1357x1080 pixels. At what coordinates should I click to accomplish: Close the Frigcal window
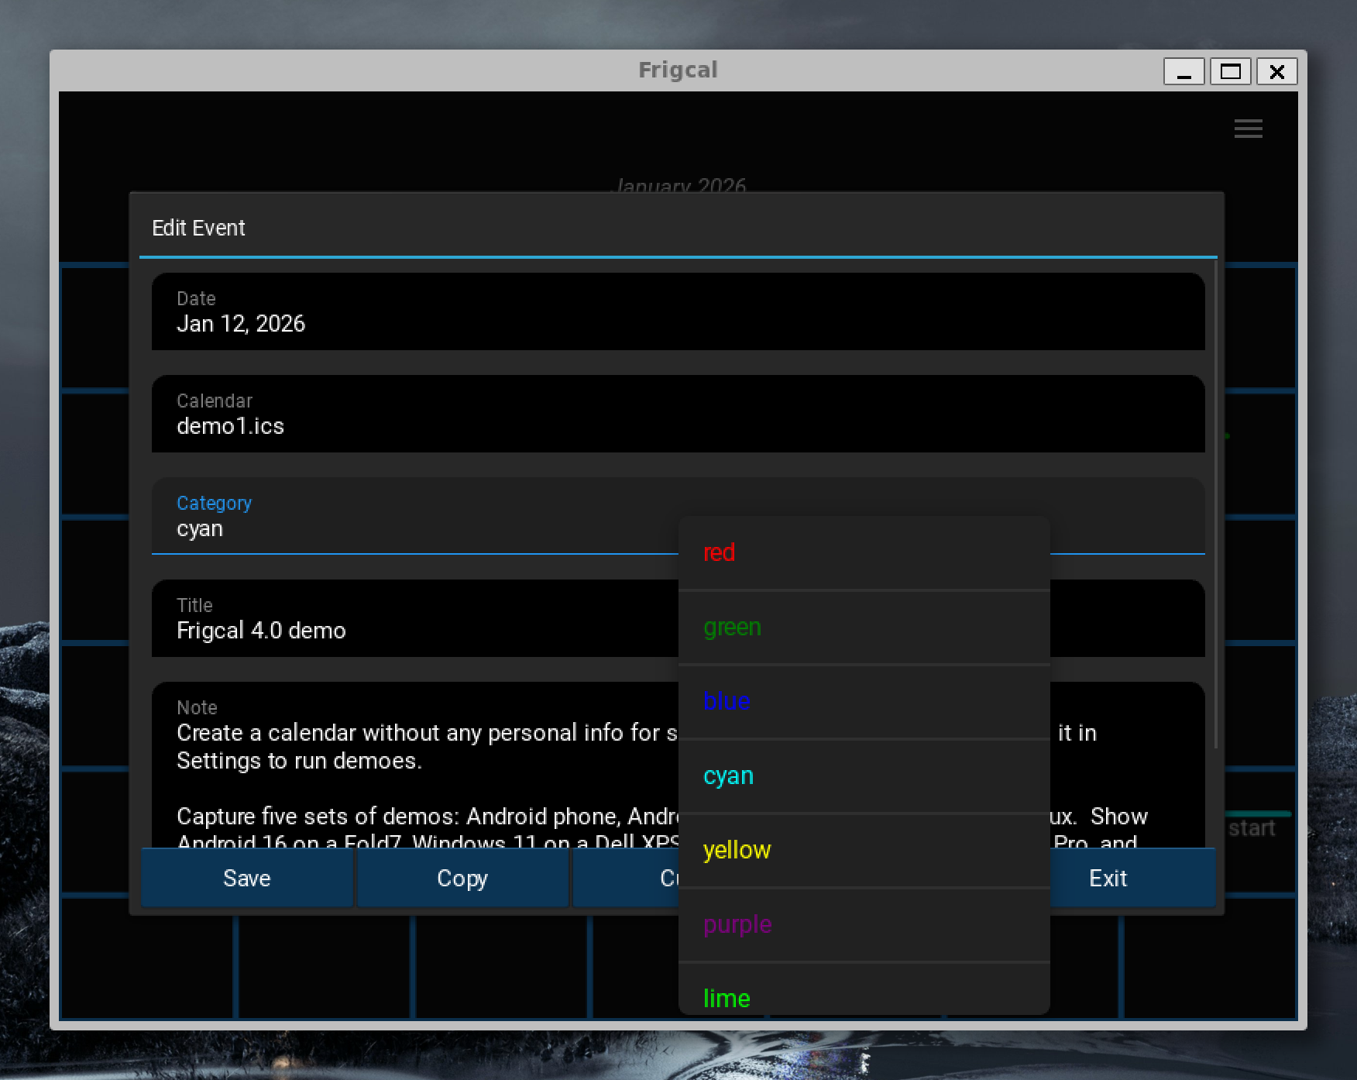[1277, 72]
